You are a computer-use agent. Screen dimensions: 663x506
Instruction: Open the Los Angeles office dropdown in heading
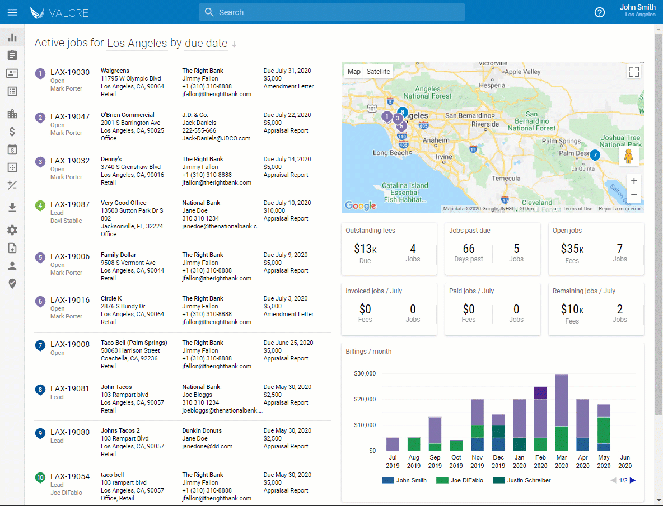point(137,44)
